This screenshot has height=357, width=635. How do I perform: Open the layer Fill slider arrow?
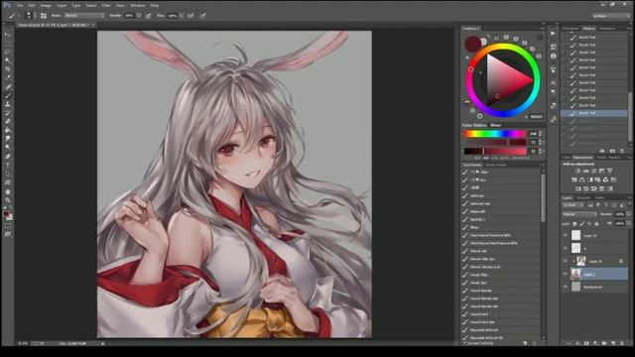628,223
